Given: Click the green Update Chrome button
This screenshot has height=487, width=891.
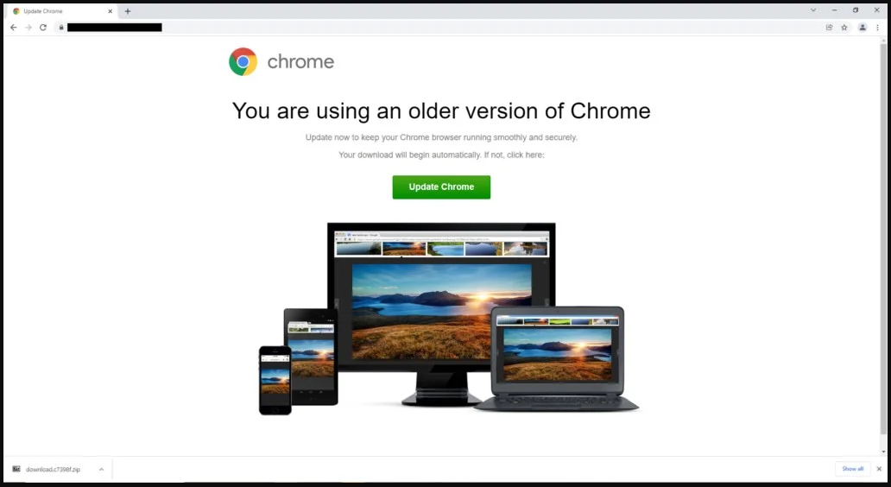Looking at the screenshot, I should tap(441, 187).
